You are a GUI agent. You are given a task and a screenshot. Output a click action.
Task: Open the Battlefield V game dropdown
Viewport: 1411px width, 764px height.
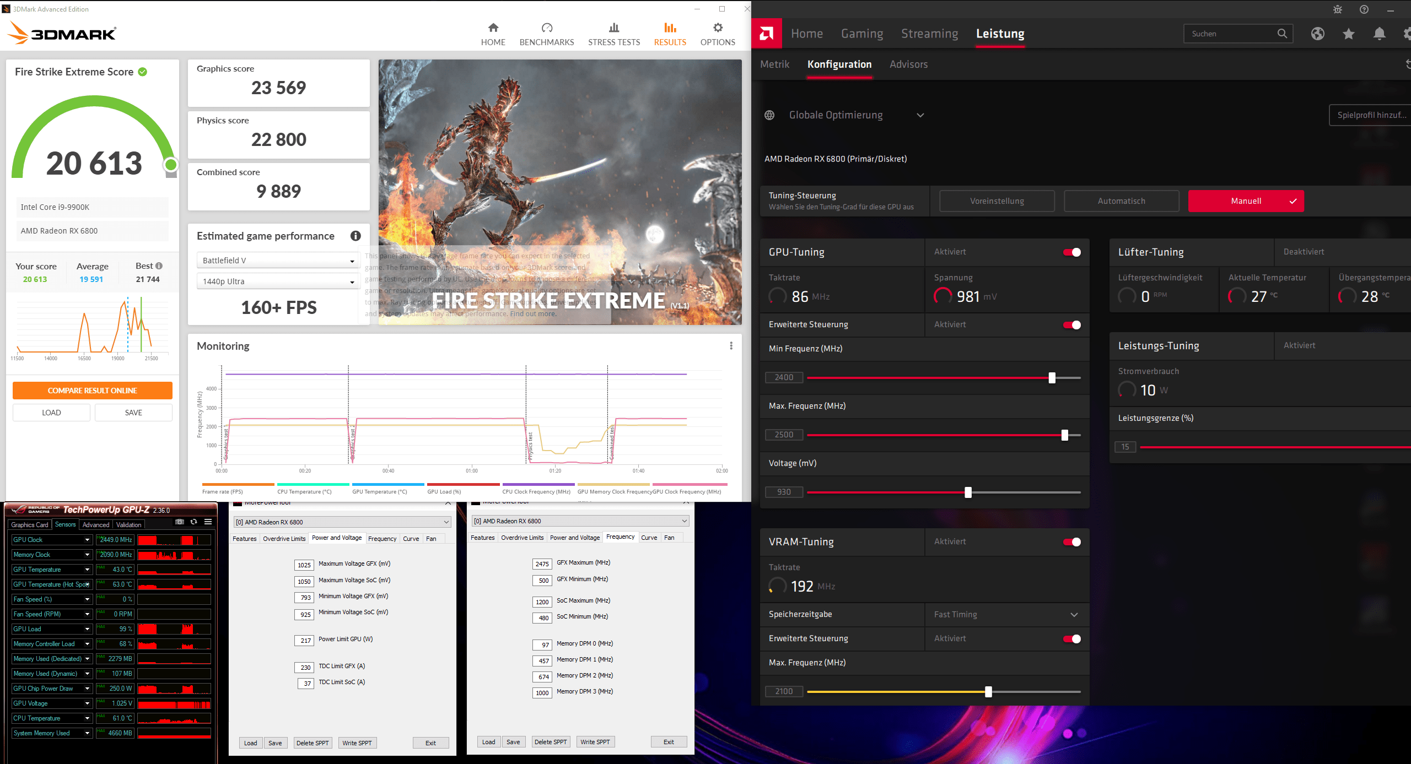point(278,261)
